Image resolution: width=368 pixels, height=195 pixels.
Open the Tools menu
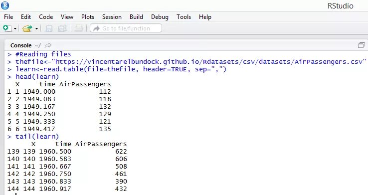(184, 17)
